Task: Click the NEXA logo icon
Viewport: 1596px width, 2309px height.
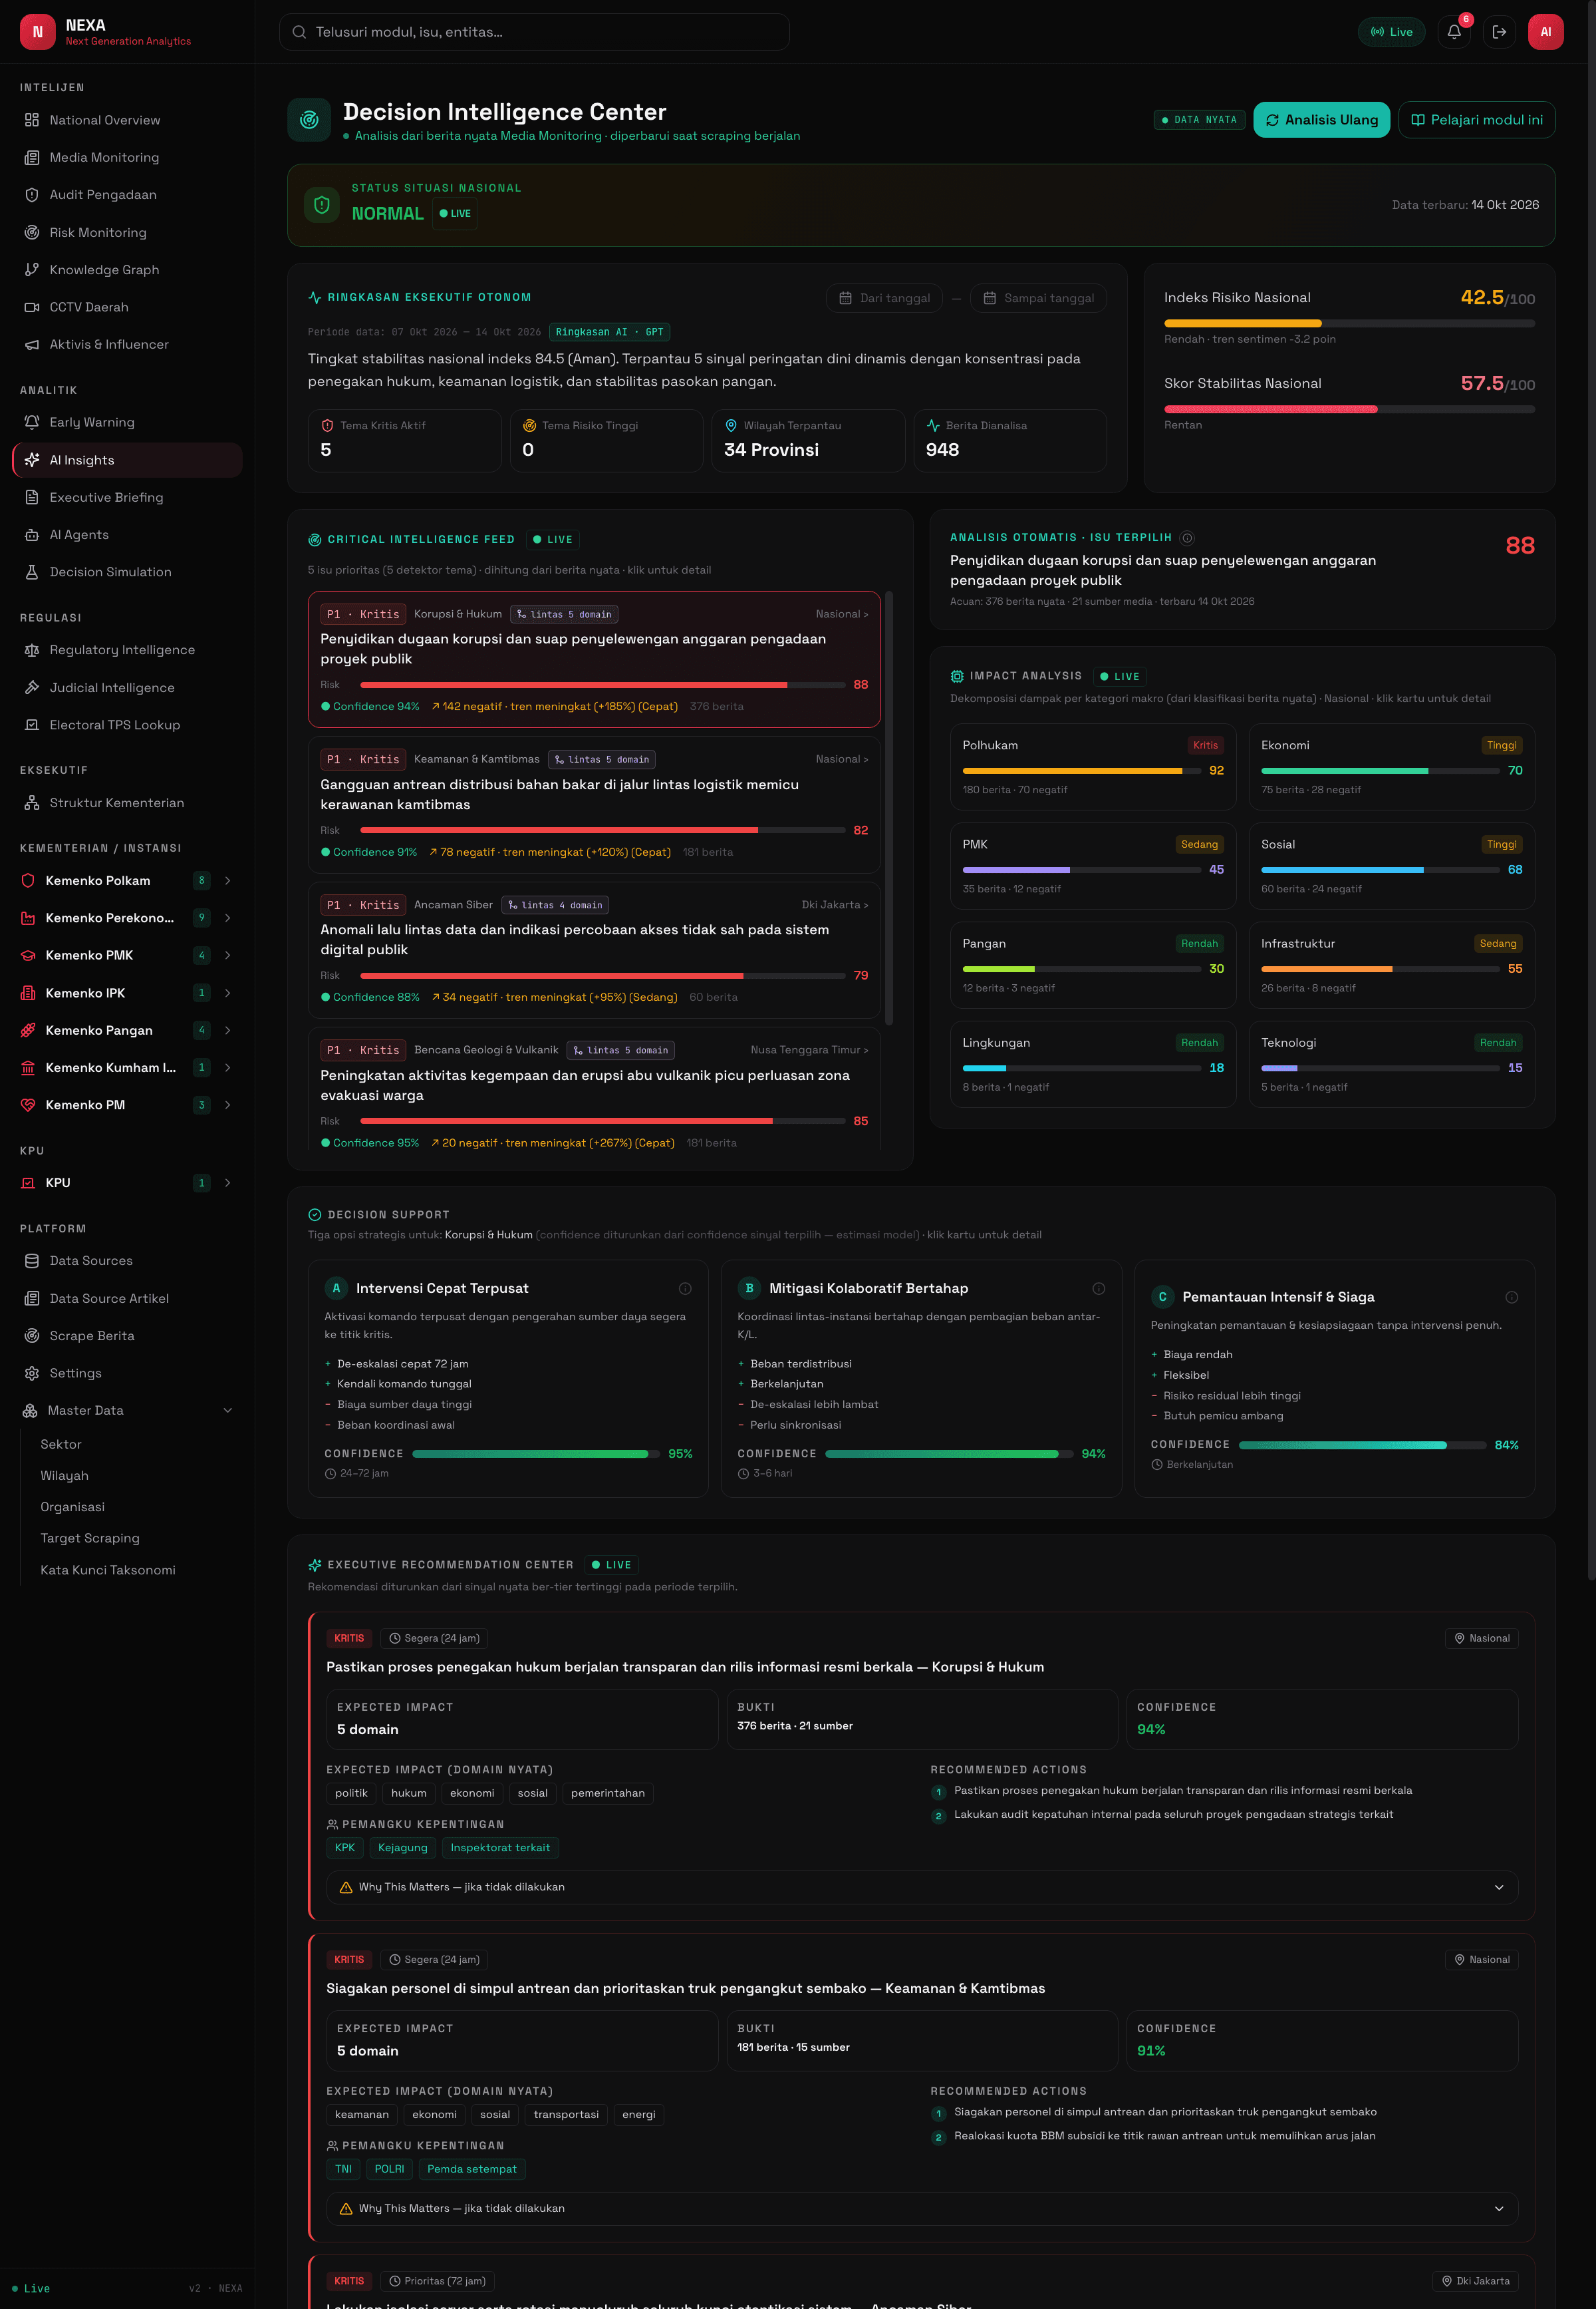Action: coord(38,32)
